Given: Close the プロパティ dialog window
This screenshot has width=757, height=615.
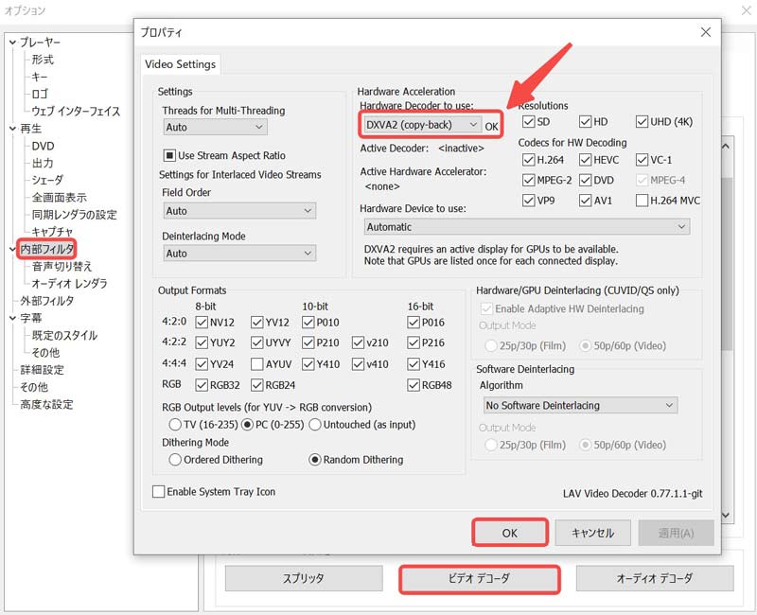Looking at the screenshot, I should tap(705, 32).
